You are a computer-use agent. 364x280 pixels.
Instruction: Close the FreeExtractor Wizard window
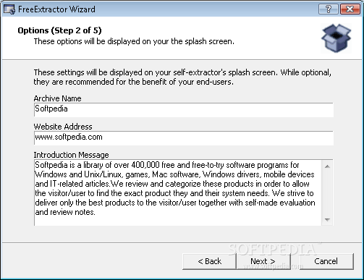350,9
